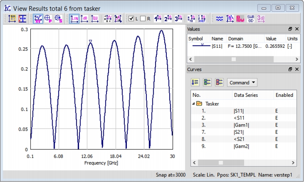
Task: Float the Values panel using restore icon
Action: pos(290,29)
